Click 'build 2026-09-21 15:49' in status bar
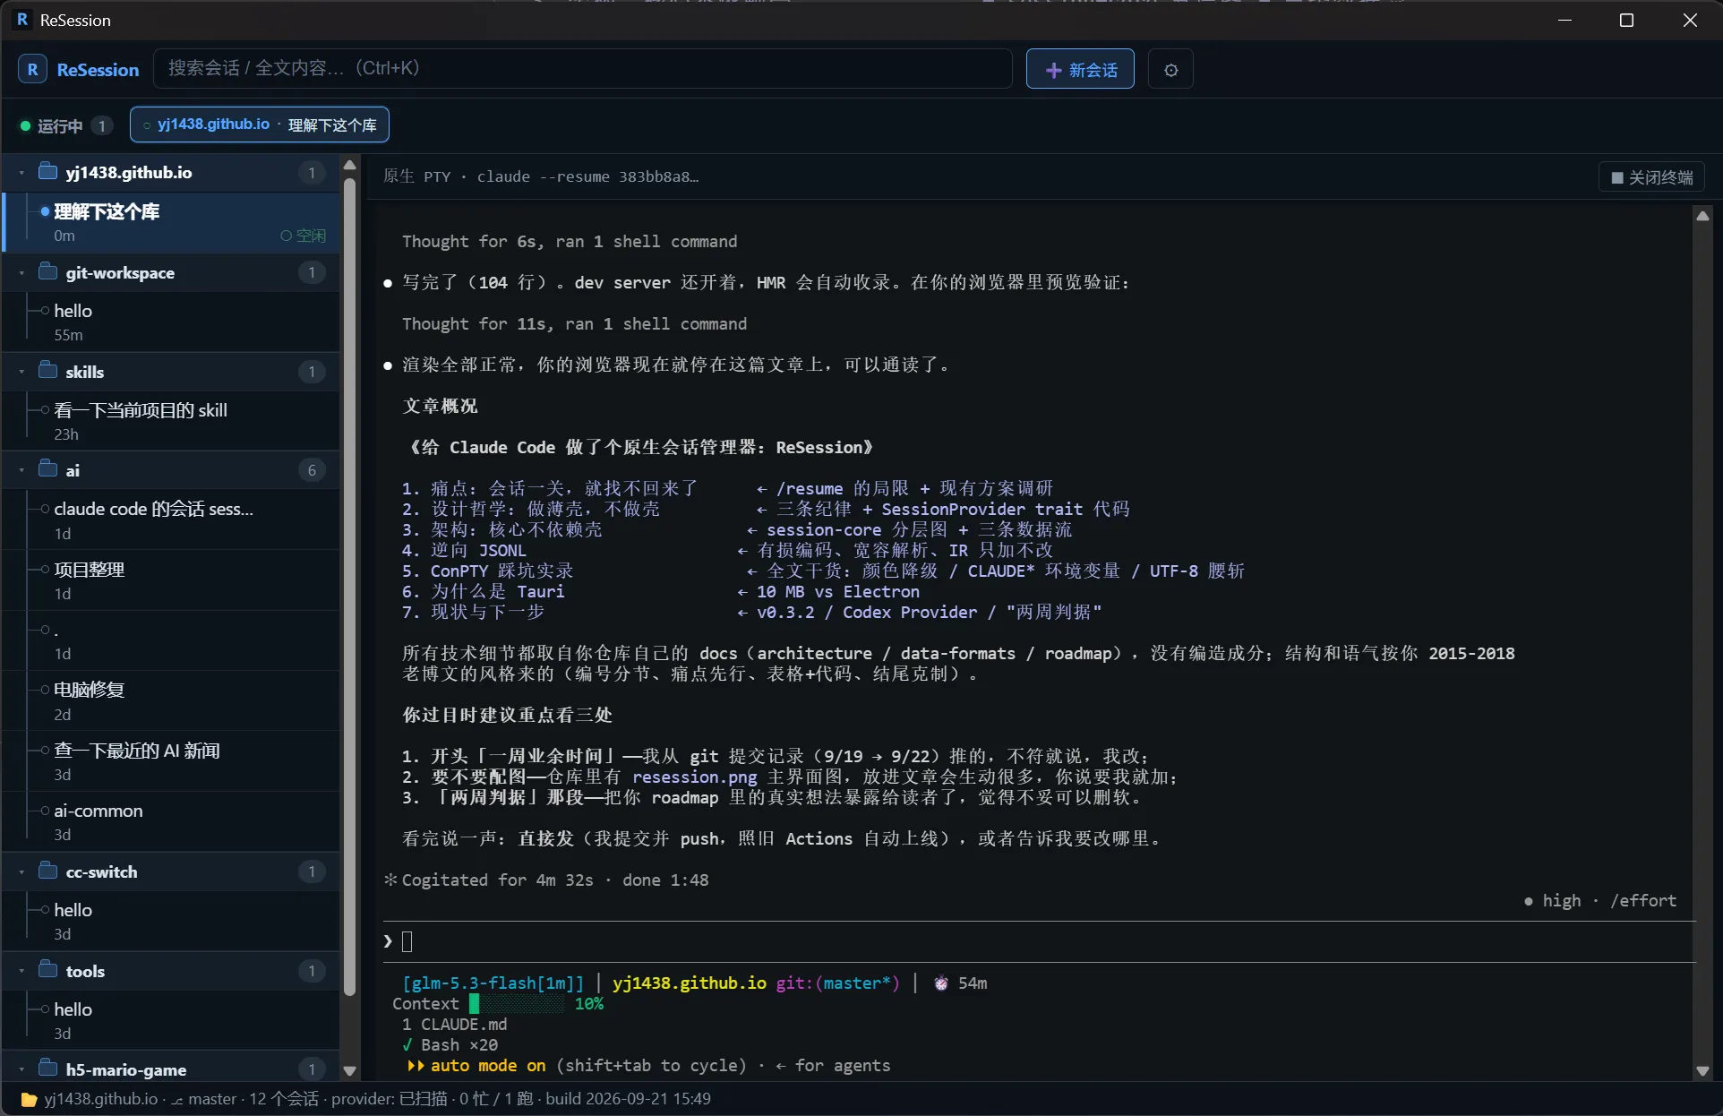The height and width of the screenshot is (1116, 1723). 628,1099
